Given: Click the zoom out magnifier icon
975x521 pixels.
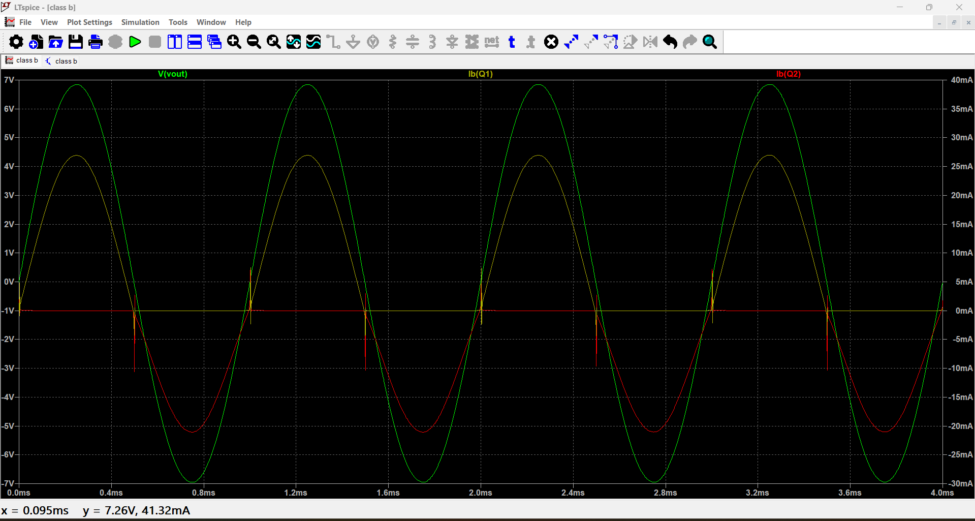Looking at the screenshot, I should coord(254,42).
